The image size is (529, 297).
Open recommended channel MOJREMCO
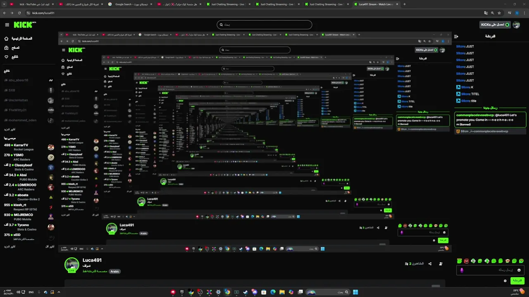click(29, 217)
